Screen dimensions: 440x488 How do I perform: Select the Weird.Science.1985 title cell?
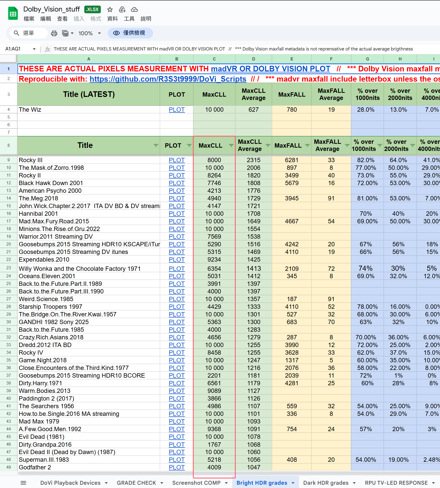(x=89, y=299)
